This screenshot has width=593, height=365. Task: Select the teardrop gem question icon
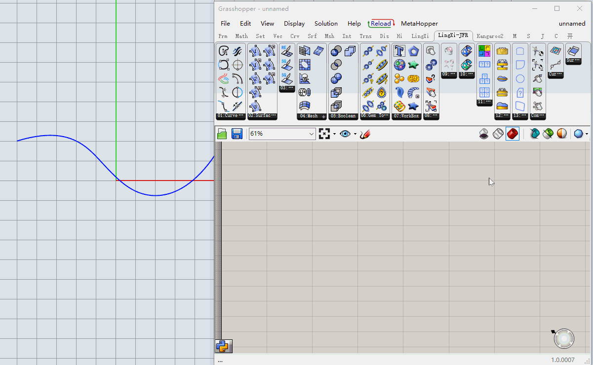382,92
